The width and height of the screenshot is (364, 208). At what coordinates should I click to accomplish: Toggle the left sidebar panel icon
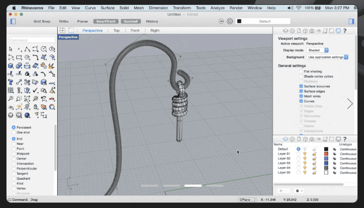click(x=13, y=21)
